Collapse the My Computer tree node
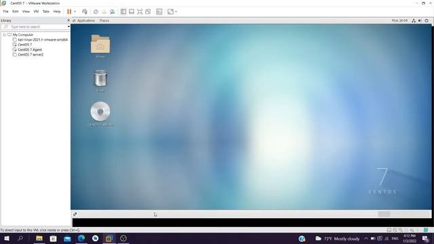This screenshot has height=244, width=434. tap(5, 35)
